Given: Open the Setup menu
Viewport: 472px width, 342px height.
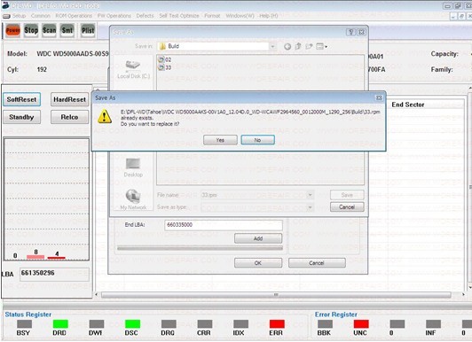Looking at the screenshot, I should [19, 16].
